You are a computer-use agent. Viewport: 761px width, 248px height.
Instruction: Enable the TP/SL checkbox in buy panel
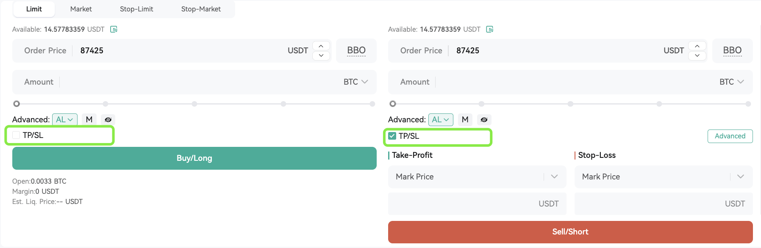click(16, 135)
